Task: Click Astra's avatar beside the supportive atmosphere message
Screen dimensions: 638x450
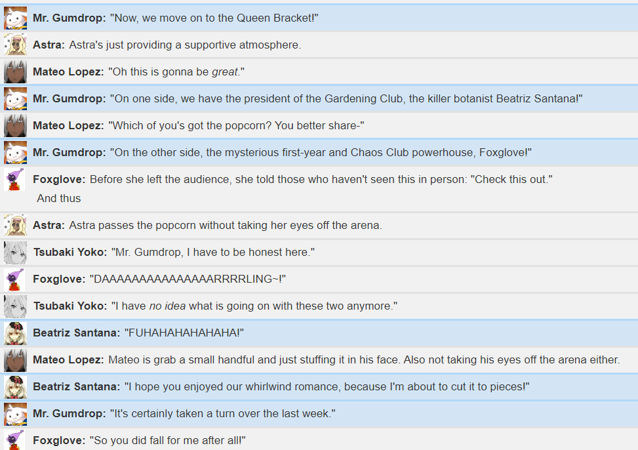Action: tap(16, 45)
